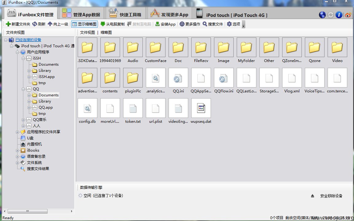354x221 pixels.
Task: Select the MyFolder folder
Action: [x=246, y=50]
